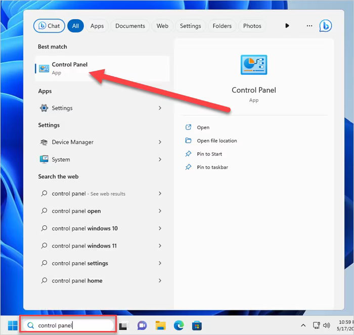Expand the Settings app result chevron
The image size is (354, 335).
coord(160,108)
